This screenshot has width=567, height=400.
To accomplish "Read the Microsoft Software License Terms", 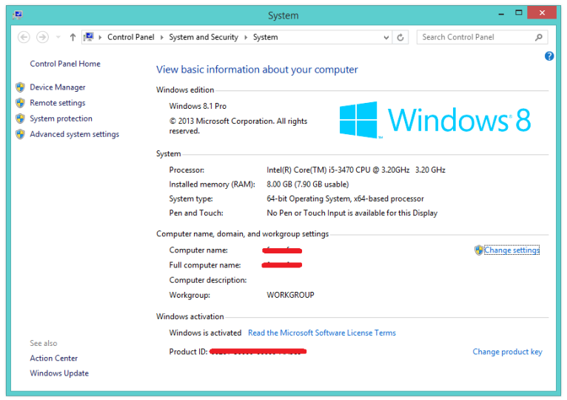I will point(322,333).
